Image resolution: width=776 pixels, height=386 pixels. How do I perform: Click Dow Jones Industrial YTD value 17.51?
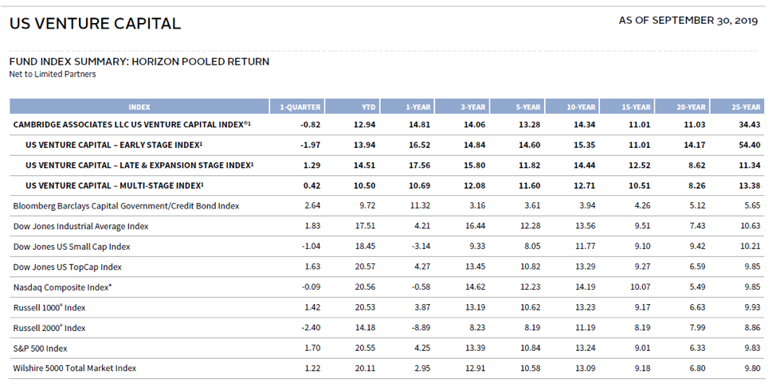365,226
